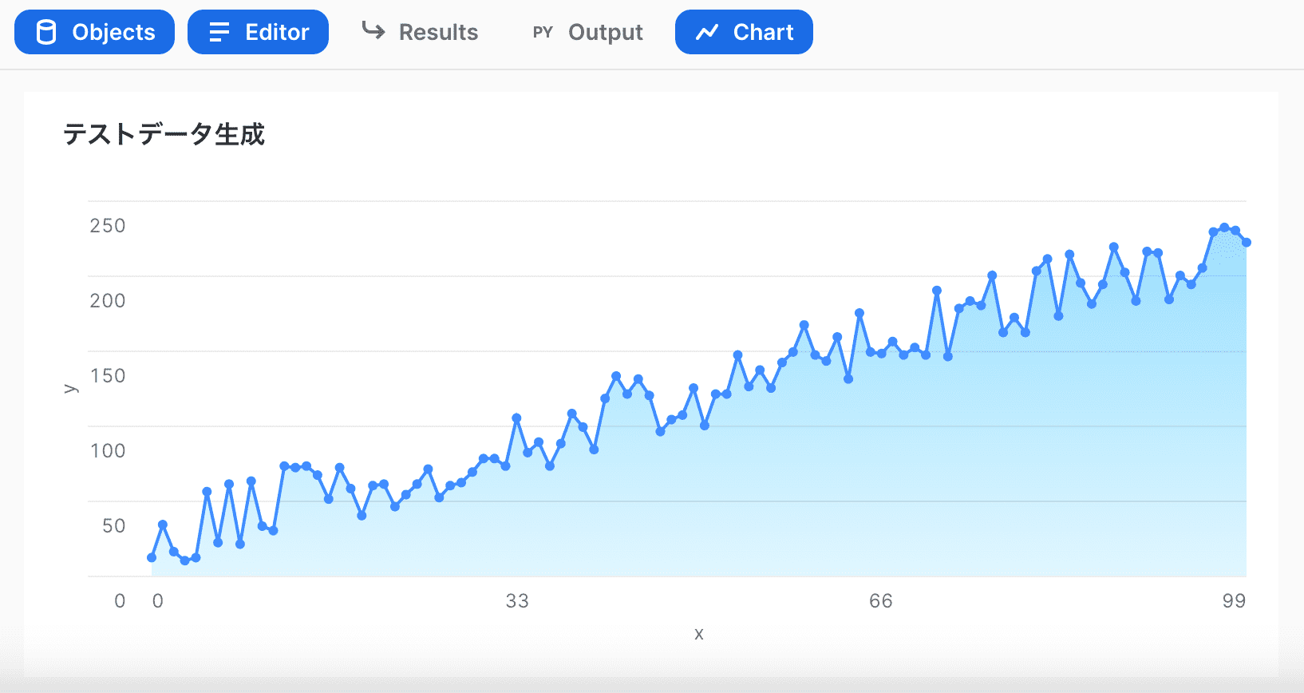Click the 33 tick on x-axis

pos(517,601)
